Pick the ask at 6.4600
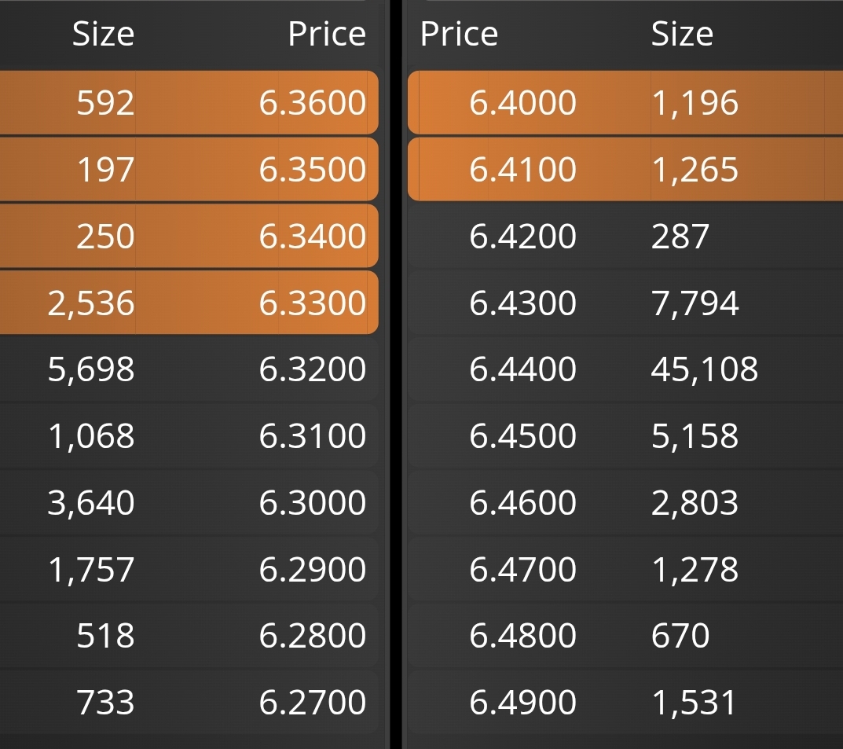843x749 pixels. 625,502
